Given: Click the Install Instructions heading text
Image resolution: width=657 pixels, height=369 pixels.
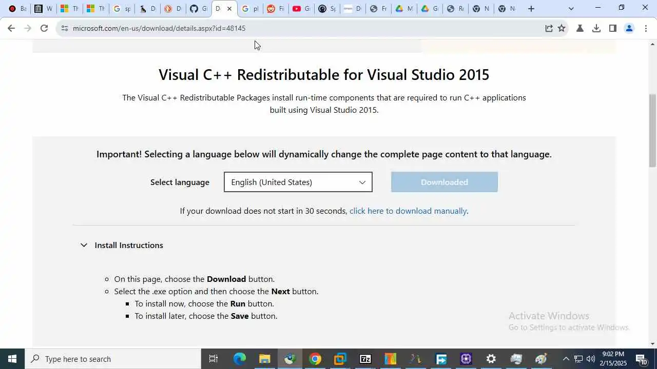Looking at the screenshot, I should (x=129, y=245).
